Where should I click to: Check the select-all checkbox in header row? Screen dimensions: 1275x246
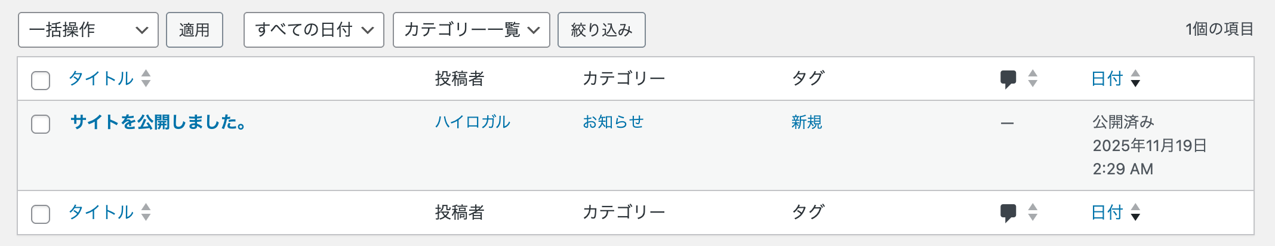(41, 80)
